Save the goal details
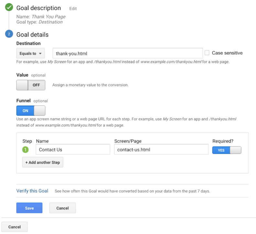 coord(29,208)
